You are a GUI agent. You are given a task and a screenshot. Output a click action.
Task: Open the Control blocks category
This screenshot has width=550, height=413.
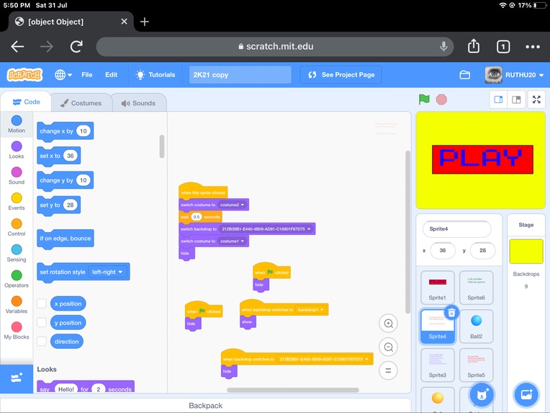point(17,227)
